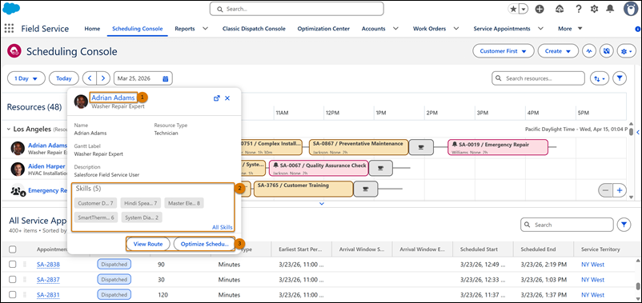Switch to Classic Dispatch Console tab

coord(254,29)
